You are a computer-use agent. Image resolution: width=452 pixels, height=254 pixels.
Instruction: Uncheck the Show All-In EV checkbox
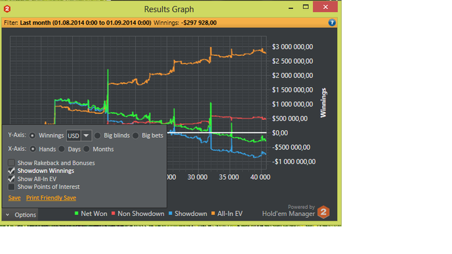click(11, 179)
